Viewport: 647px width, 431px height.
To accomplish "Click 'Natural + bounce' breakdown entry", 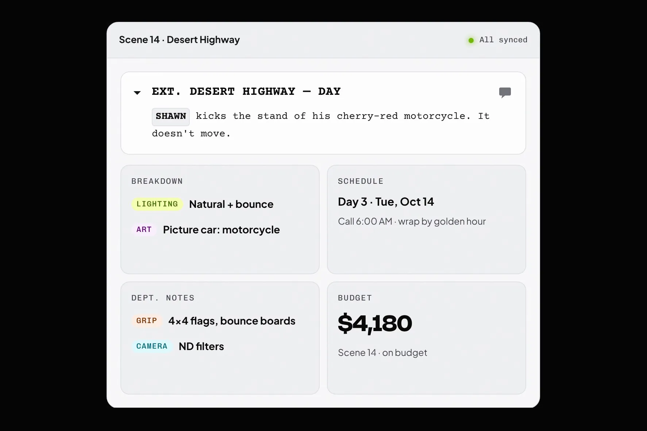I will pyautogui.click(x=231, y=204).
